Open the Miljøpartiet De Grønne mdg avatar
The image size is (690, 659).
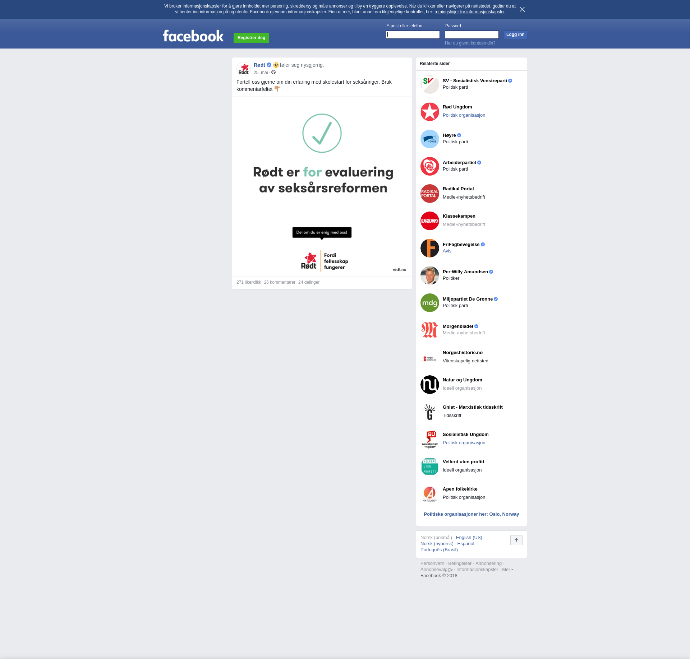[430, 303]
